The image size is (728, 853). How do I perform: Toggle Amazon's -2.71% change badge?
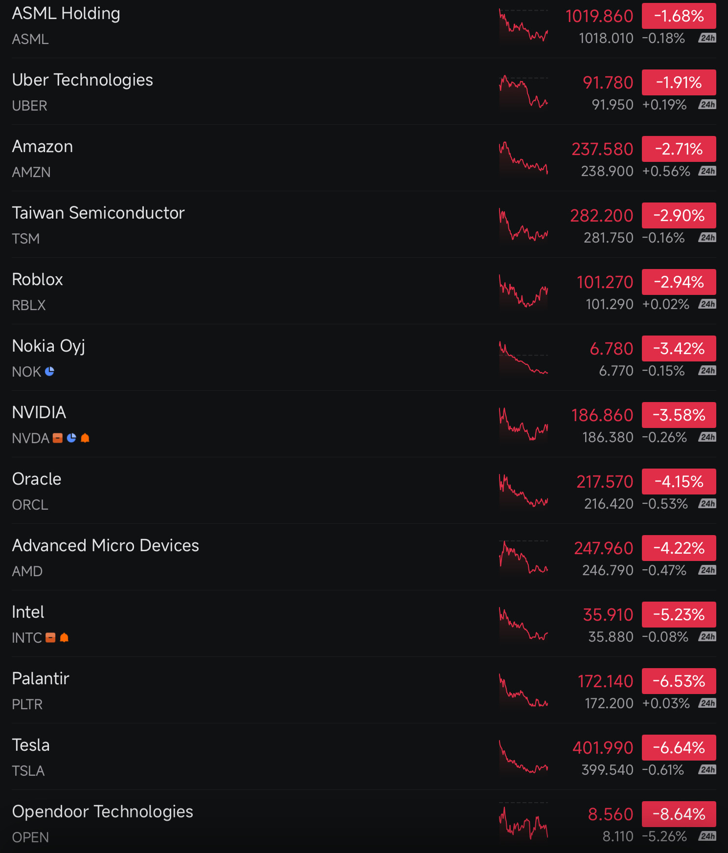(679, 149)
